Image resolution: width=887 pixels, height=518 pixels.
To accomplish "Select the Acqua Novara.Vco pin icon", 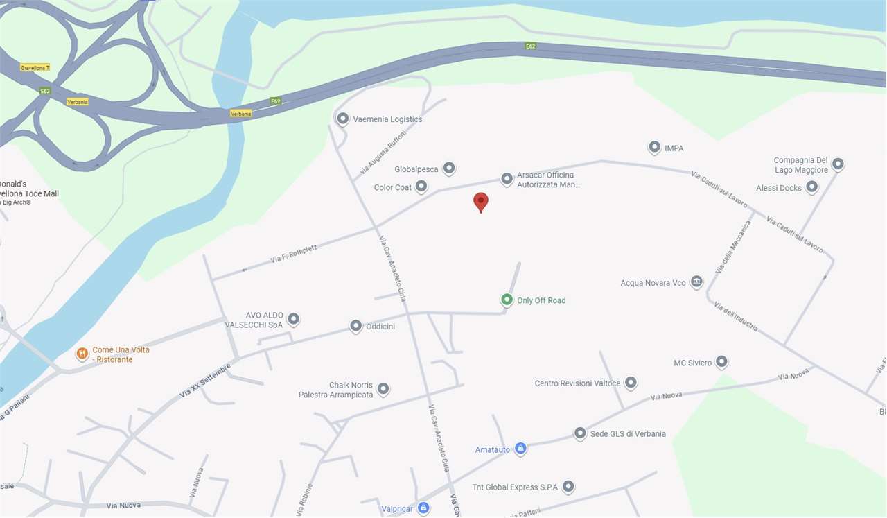I will pyautogui.click(x=696, y=282).
